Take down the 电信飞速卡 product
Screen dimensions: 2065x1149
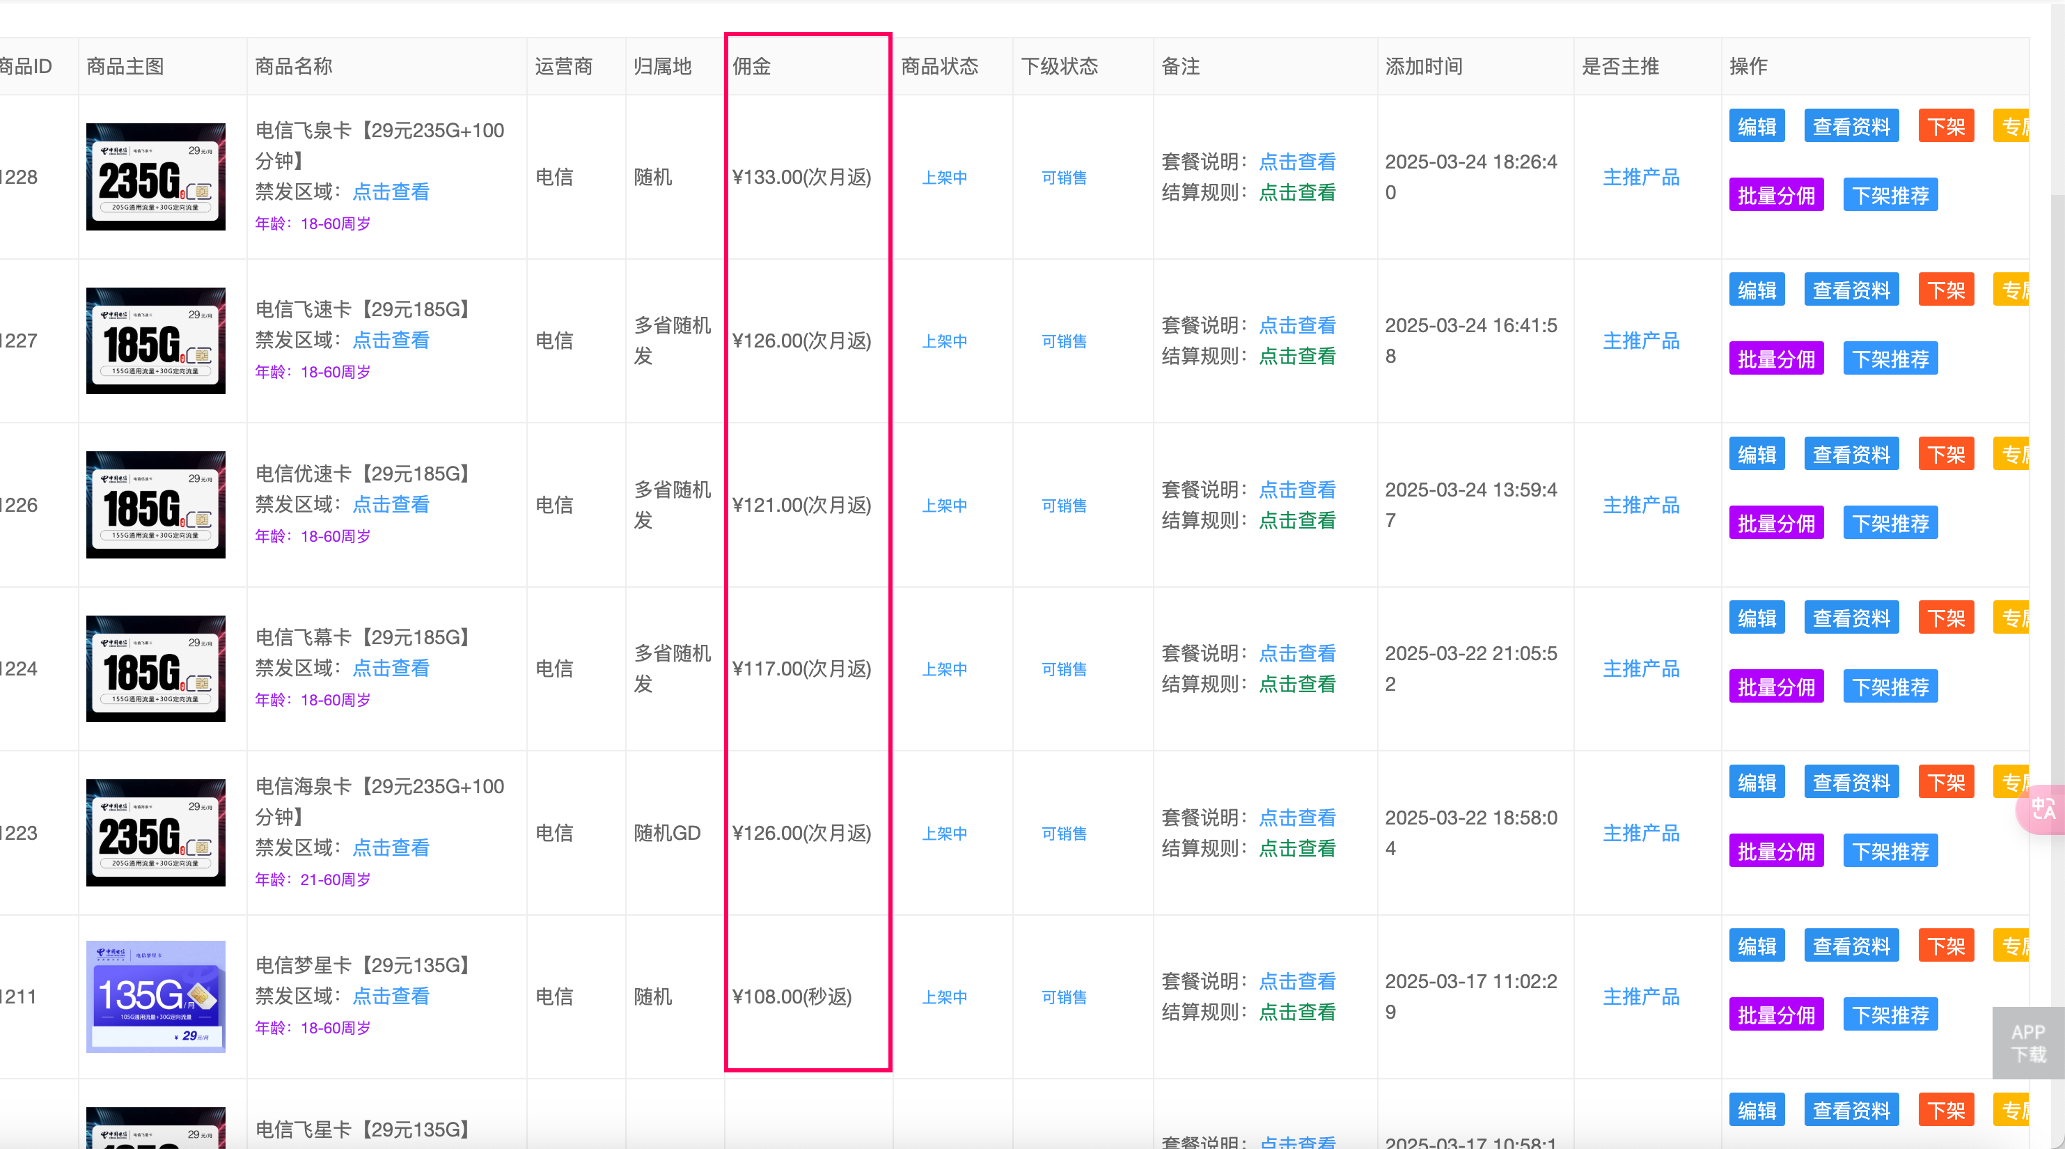coord(1945,290)
